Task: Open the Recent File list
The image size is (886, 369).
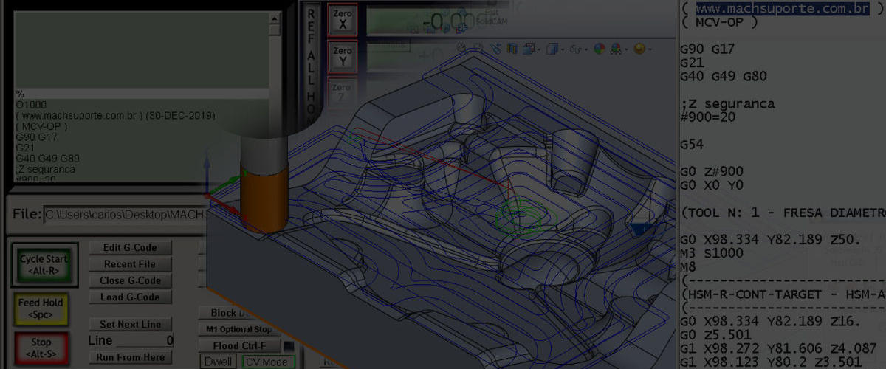Action: coord(130,264)
